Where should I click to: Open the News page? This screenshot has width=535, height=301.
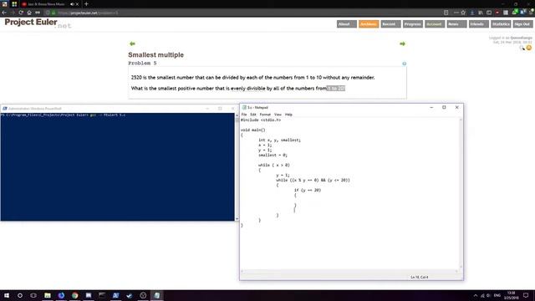click(457, 24)
